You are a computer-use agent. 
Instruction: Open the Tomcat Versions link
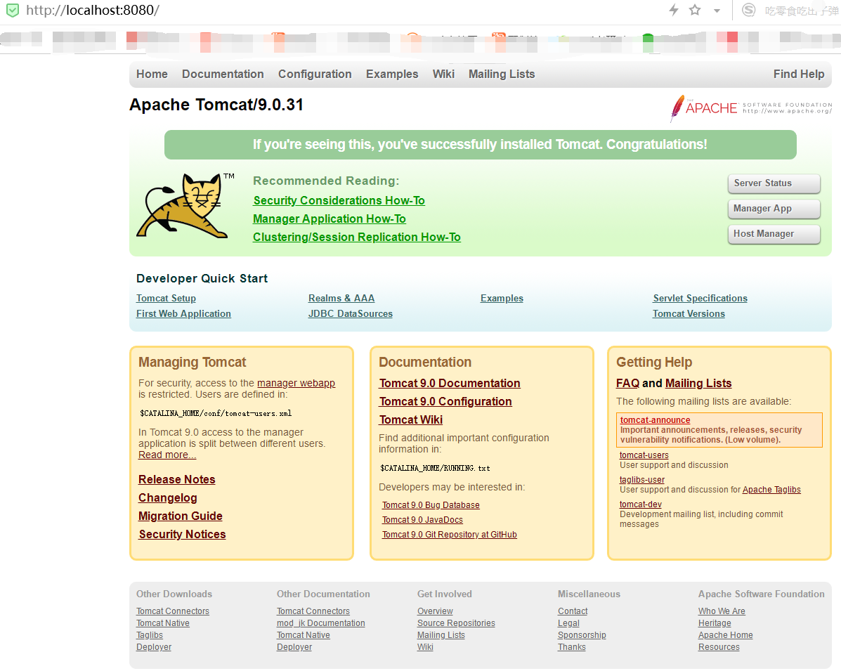(x=689, y=314)
